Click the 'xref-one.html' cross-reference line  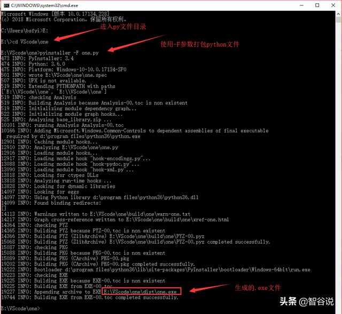(x=115, y=220)
